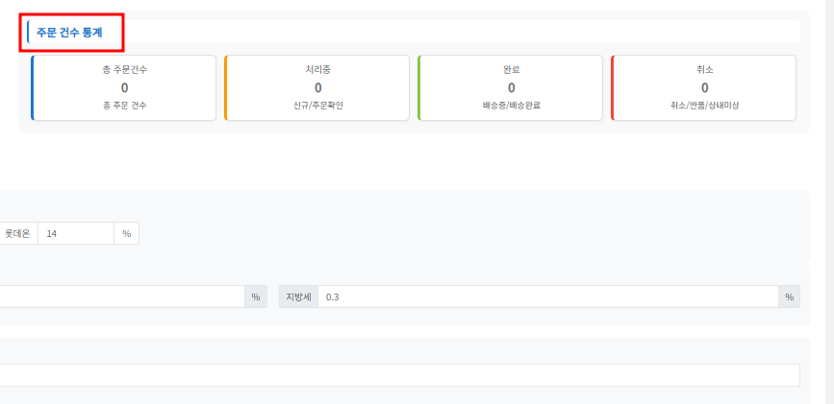Click the 0 value in 총 주문건수 card

coord(124,88)
